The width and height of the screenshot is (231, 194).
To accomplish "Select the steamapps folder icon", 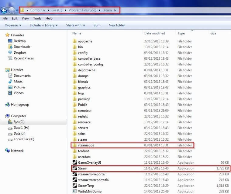I will (75, 145).
